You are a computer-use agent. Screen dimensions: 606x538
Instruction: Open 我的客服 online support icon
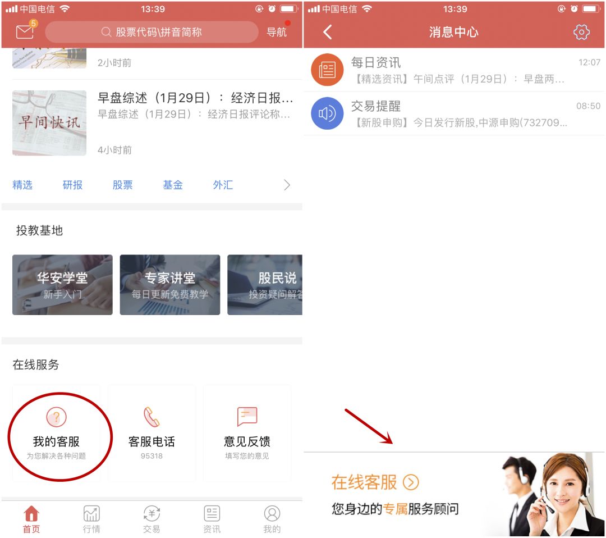[x=56, y=418]
